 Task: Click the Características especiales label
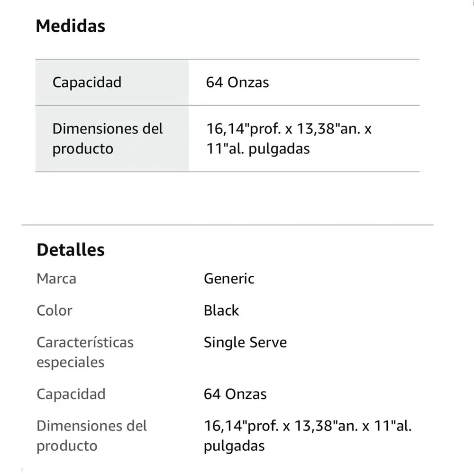[85, 352]
